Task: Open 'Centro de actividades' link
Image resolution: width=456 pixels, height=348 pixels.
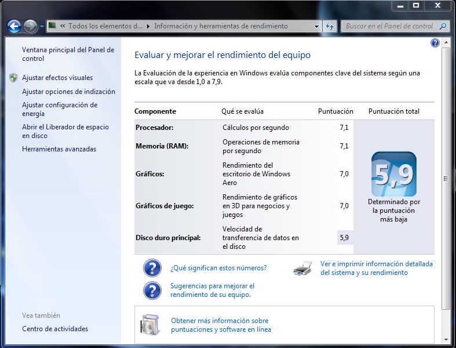Action: click(55, 329)
